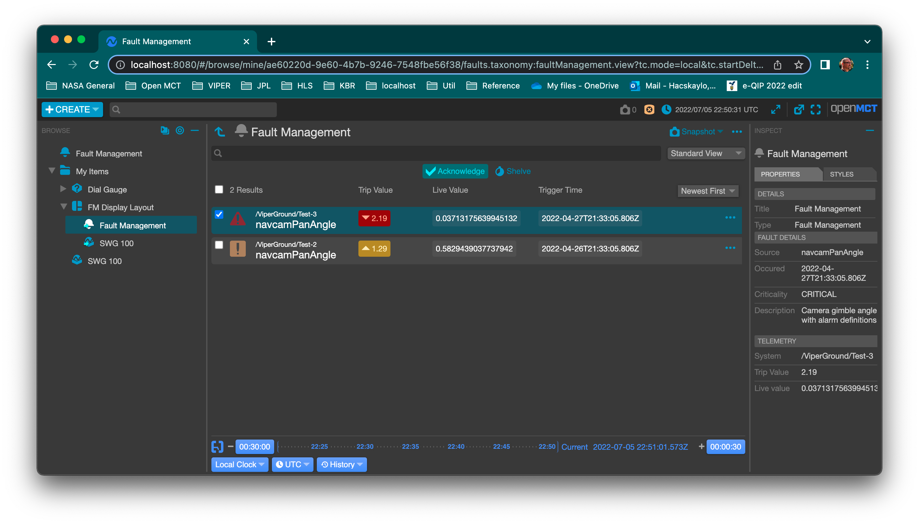Screen dimensions: 919x524
Task: Click the Acknowledge button
Action: click(455, 171)
